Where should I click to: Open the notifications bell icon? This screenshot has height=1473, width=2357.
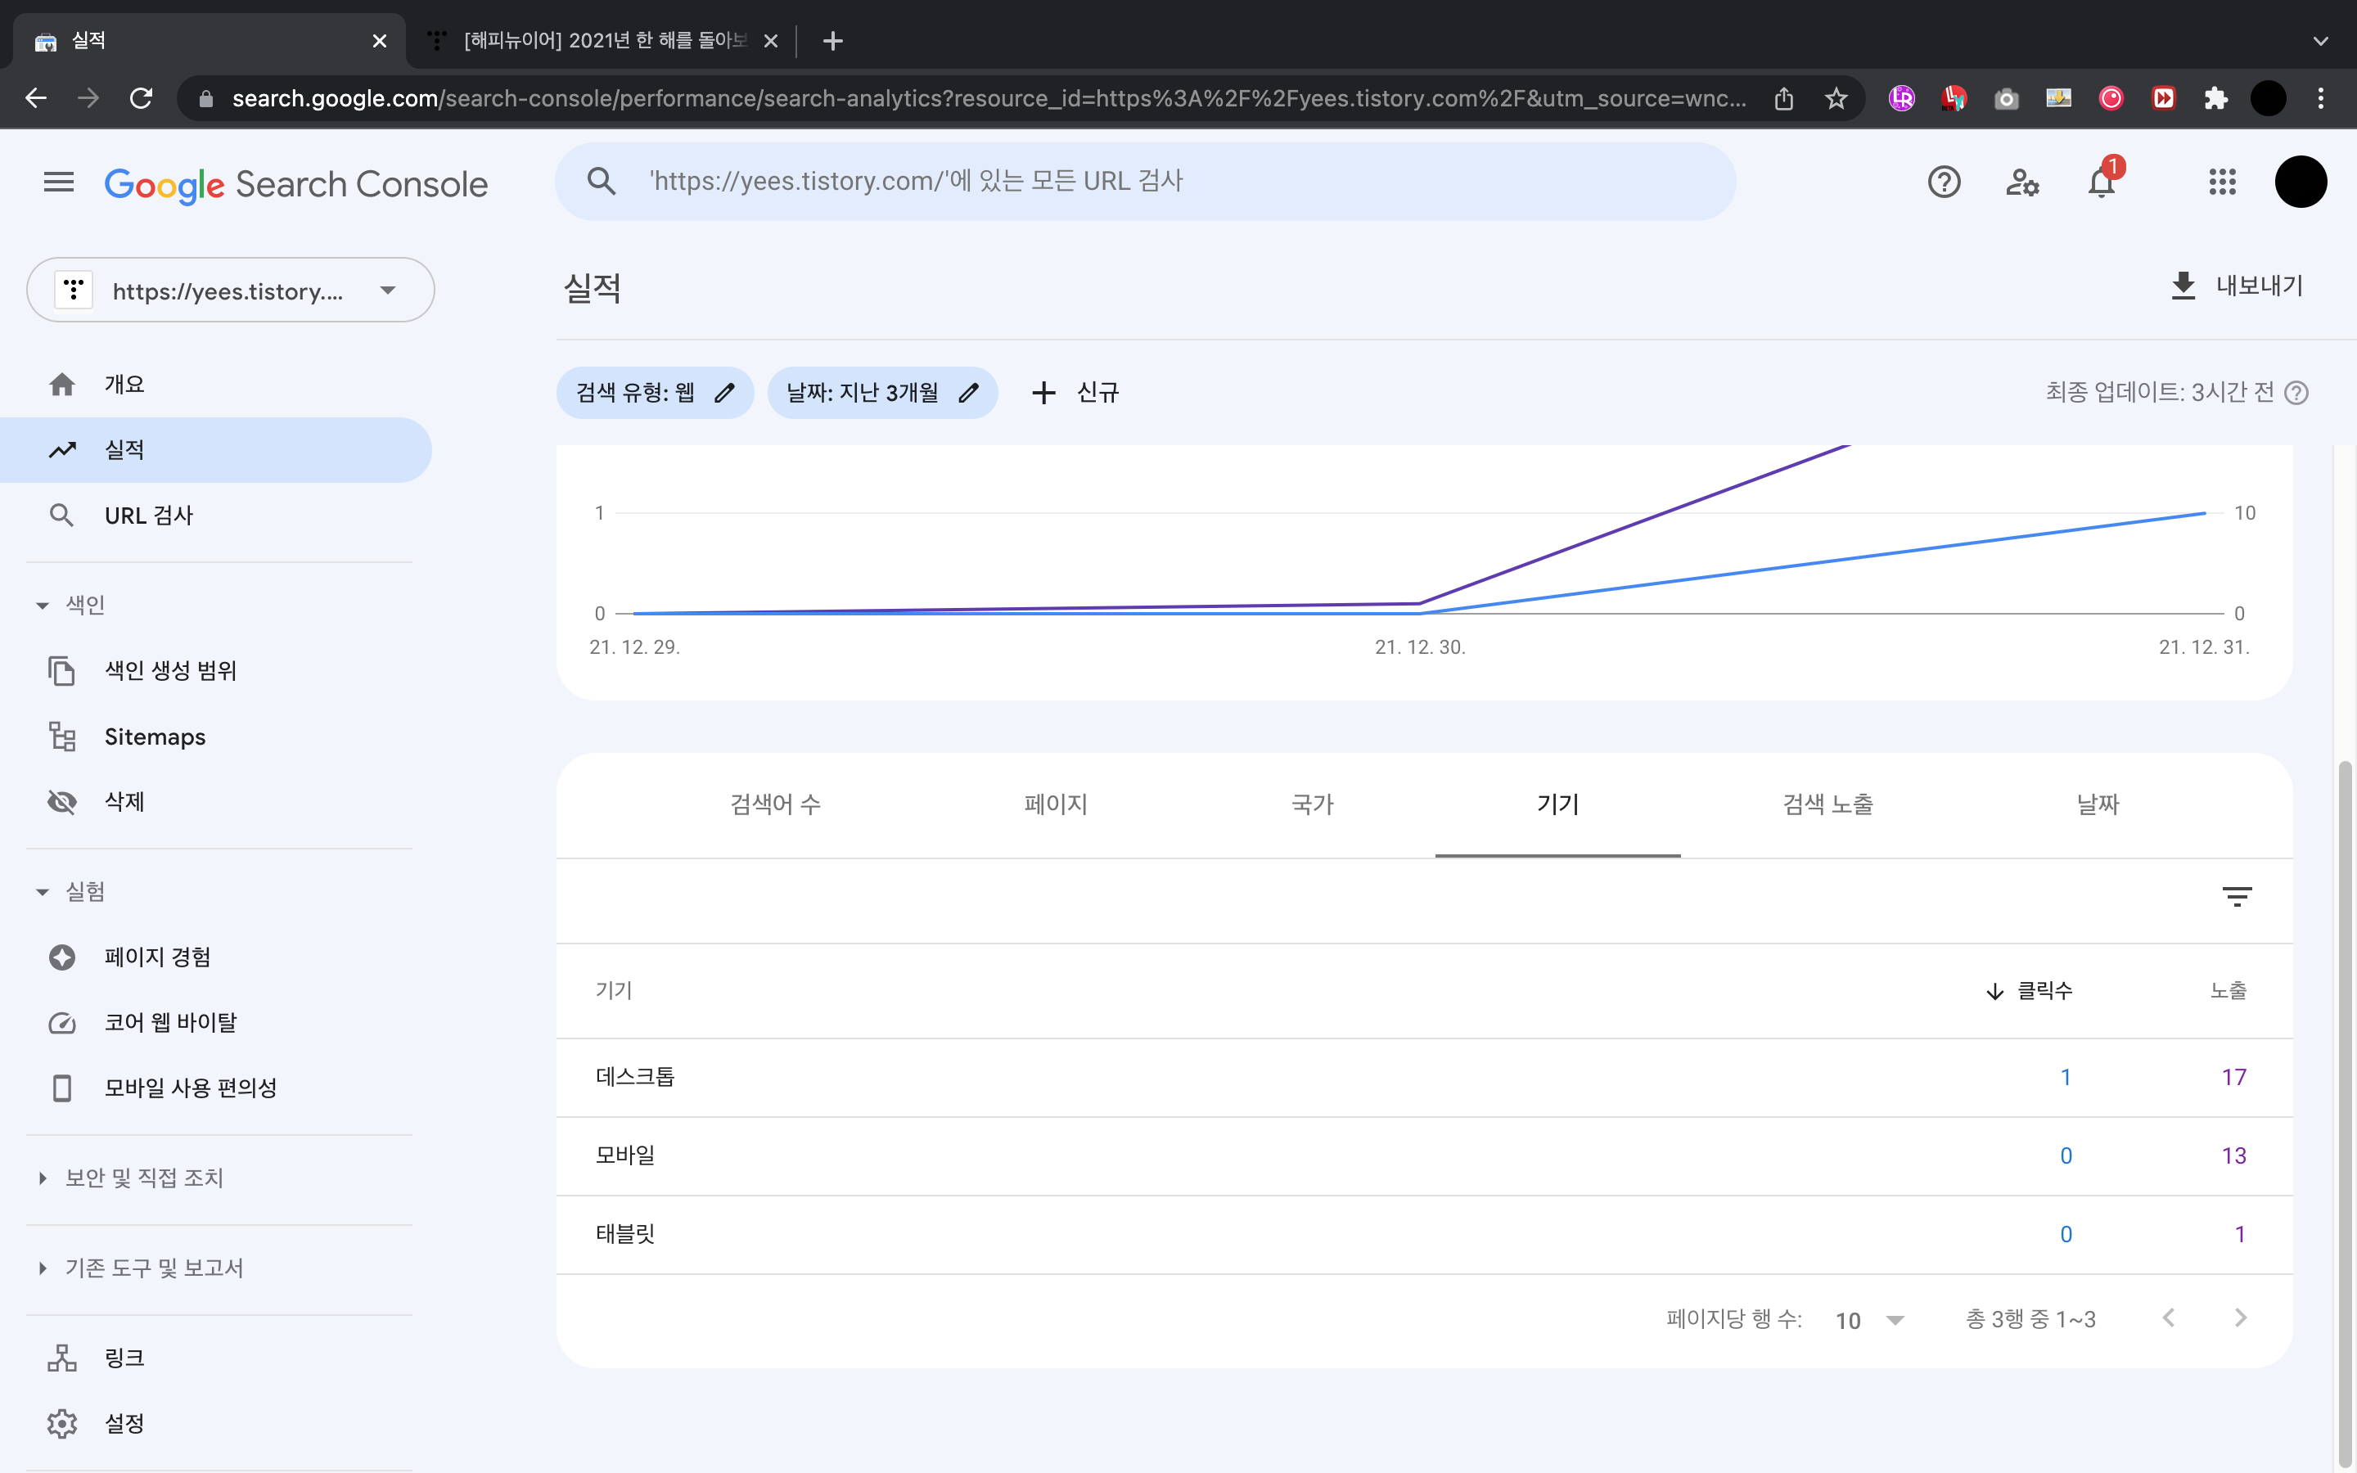coord(2100,182)
